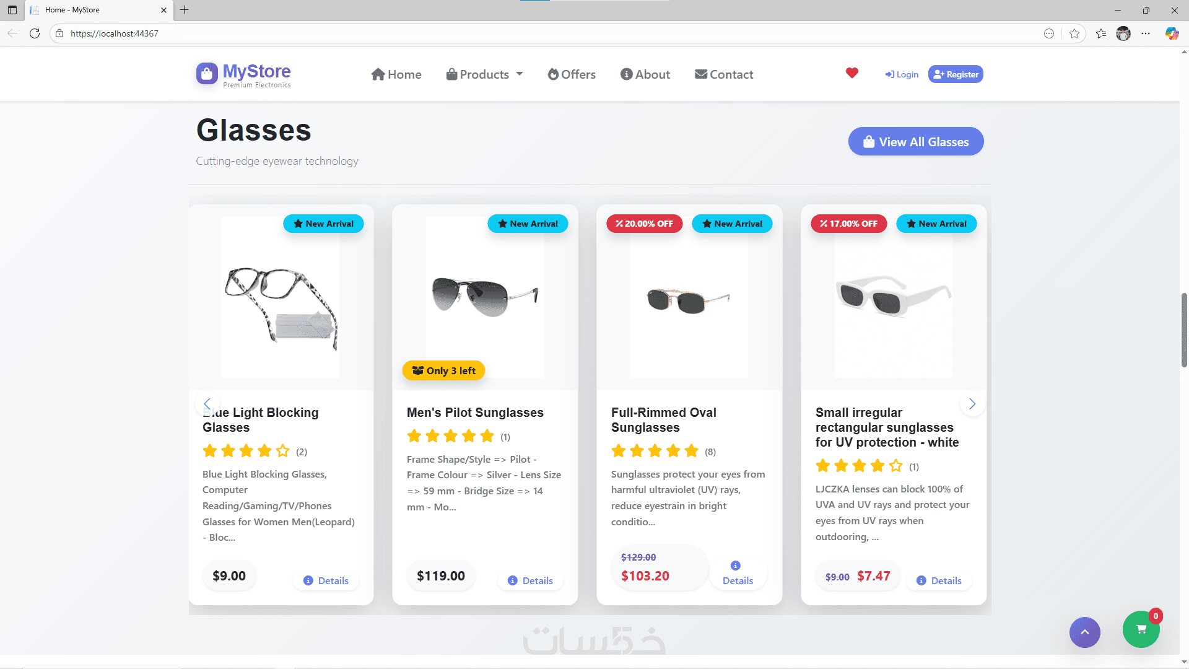Open the red heart wishlist icon
The image size is (1189, 669).
click(x=852, y=73)
